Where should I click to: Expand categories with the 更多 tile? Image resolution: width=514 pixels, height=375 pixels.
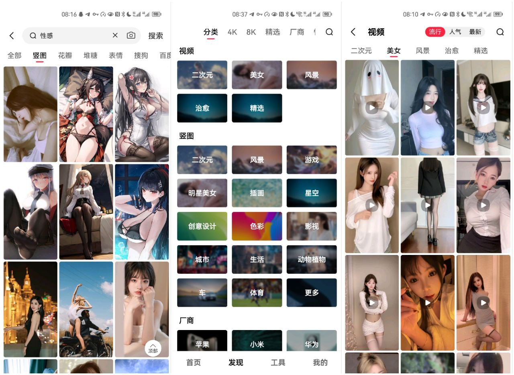point(312,293)
